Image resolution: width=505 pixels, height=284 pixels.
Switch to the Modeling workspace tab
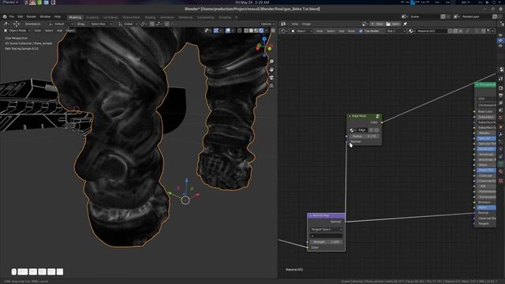[x=75, y=17]
